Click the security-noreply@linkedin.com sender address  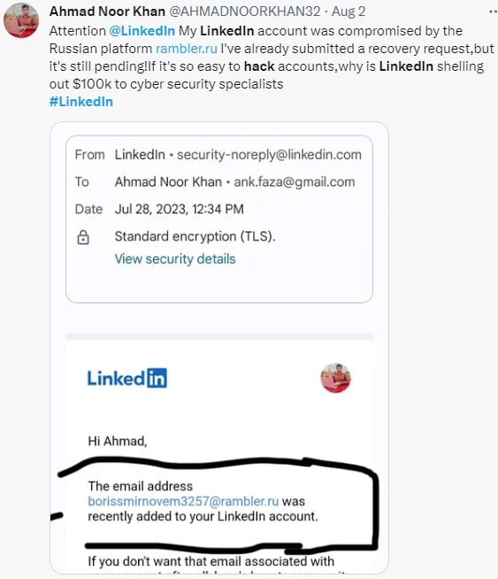coord(269,155)
